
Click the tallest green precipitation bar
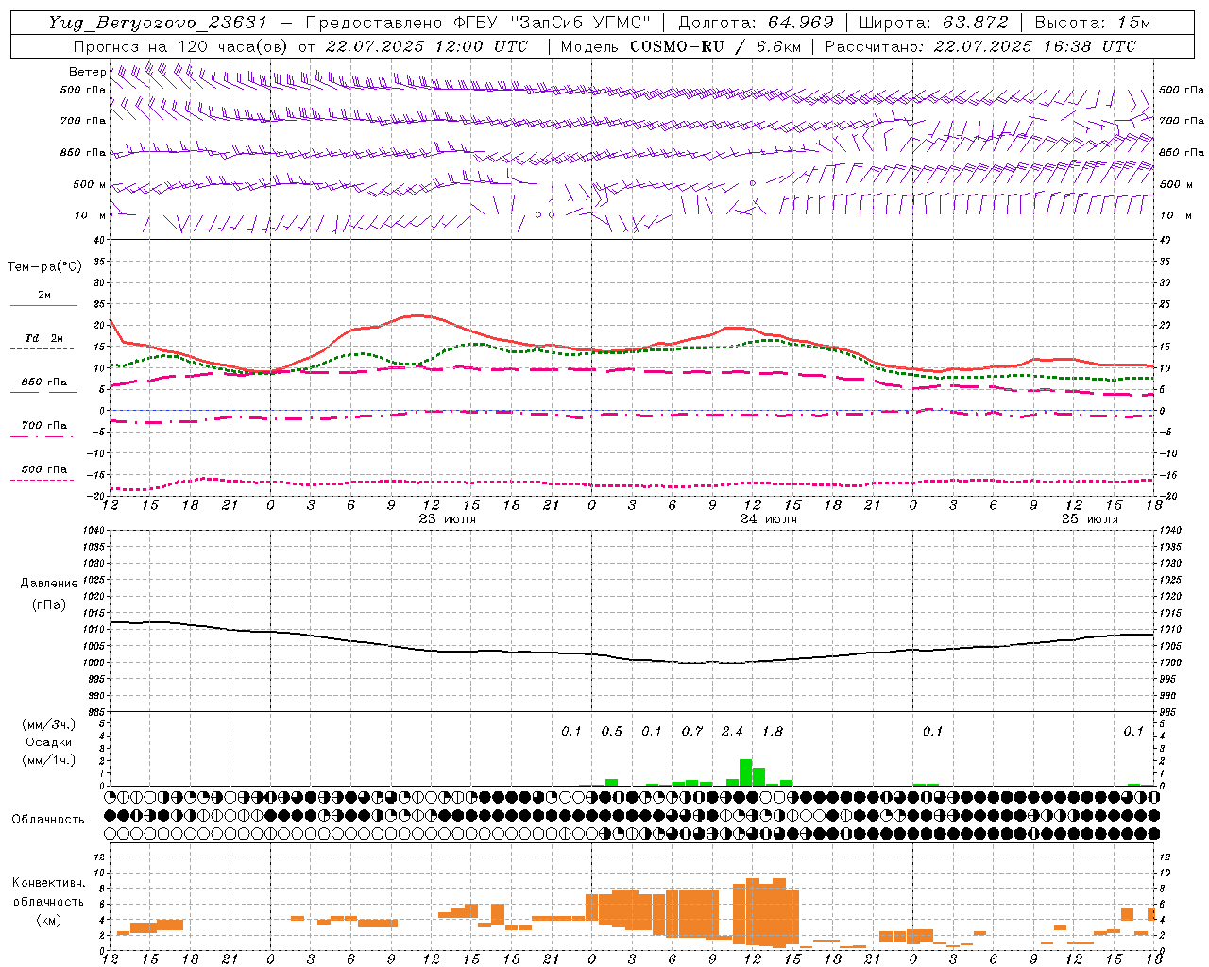point(745,772)
